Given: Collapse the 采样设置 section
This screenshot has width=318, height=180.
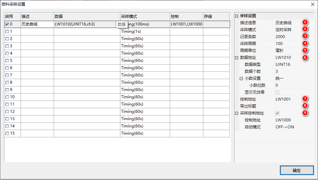Looking at the screenshot, I should tap(236, 16).
